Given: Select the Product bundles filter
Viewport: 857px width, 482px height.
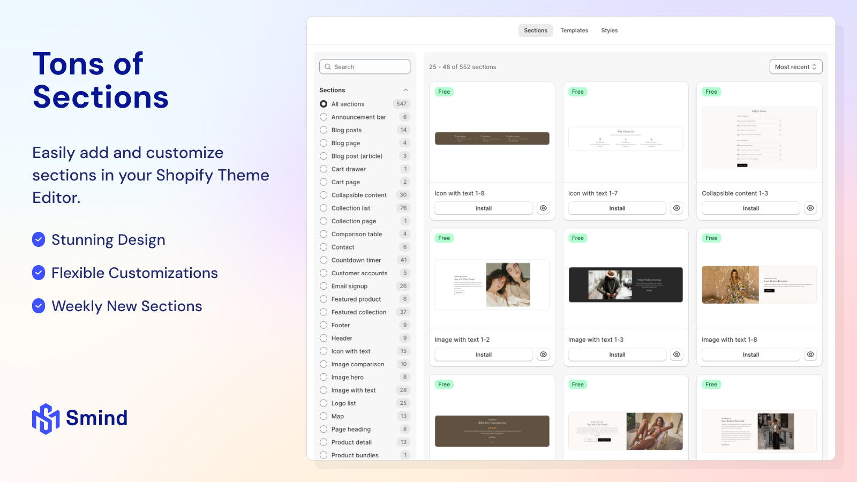Looking at the screenshot, I should (324, 455).
